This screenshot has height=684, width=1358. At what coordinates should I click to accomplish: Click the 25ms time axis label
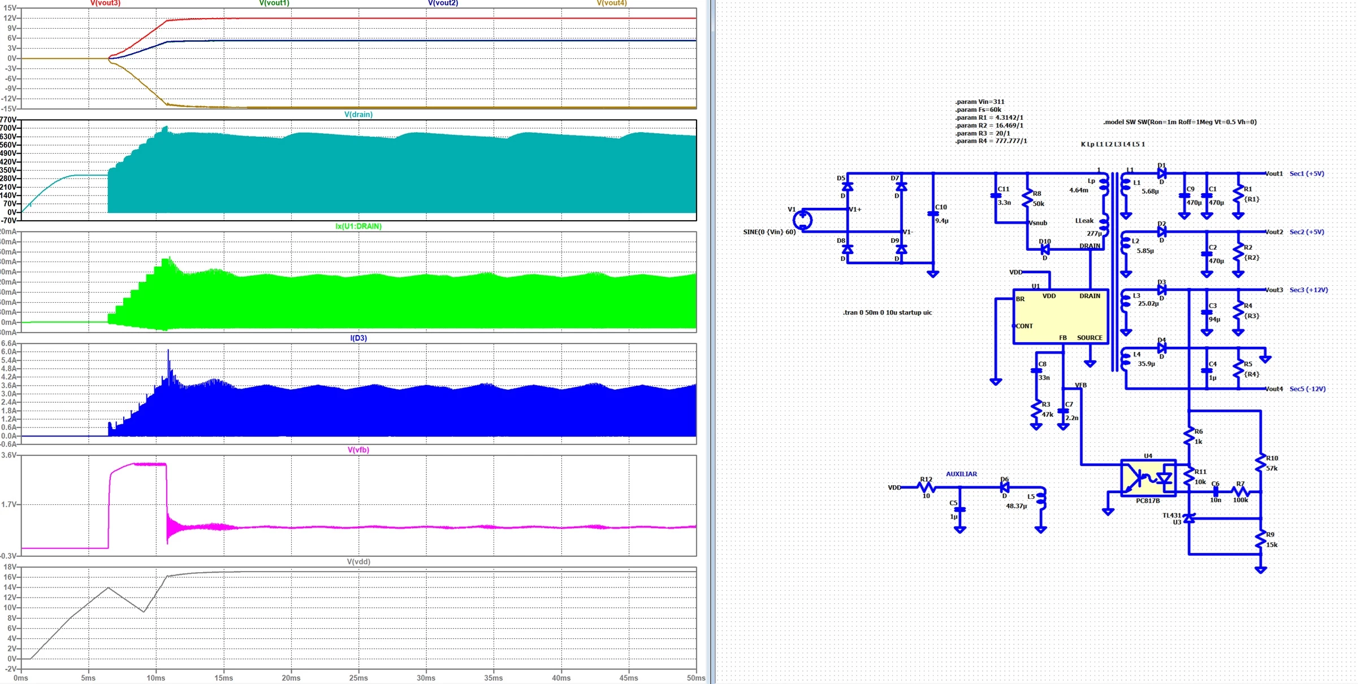(358, 678)
